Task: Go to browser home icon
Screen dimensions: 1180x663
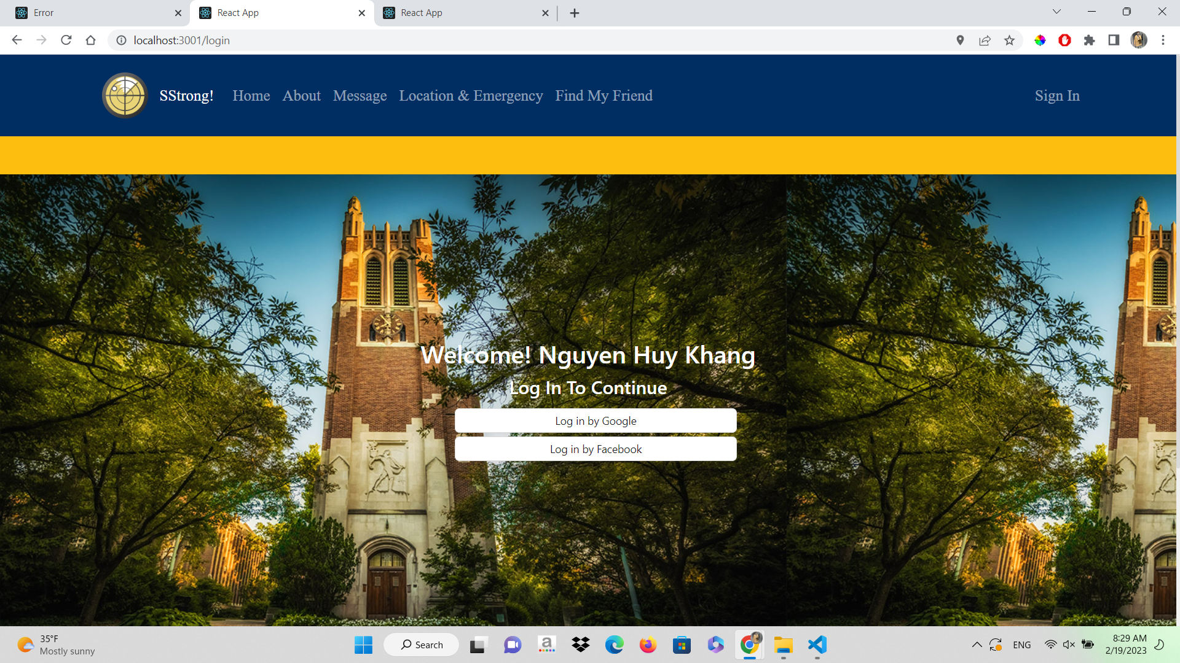Action: click(91, 41)
